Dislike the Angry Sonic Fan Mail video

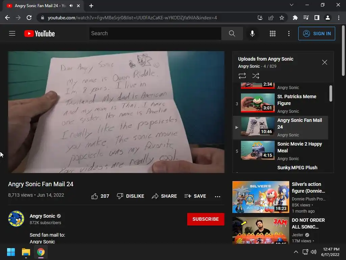pyautogui.click(x=130, y=196)
